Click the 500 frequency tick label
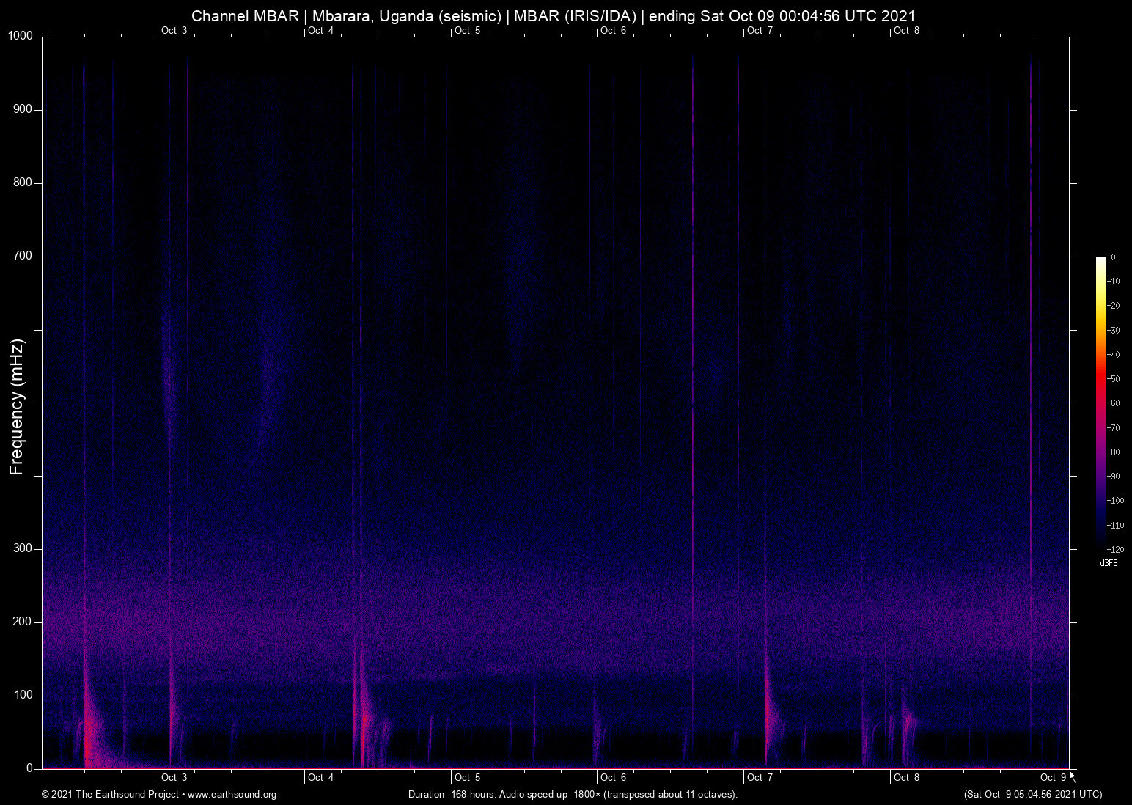 click(22, 401)
